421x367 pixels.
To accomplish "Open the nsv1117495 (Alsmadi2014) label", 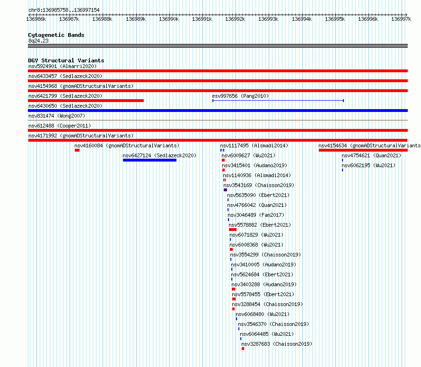I will pyautogui.click(x=254, y=145).
